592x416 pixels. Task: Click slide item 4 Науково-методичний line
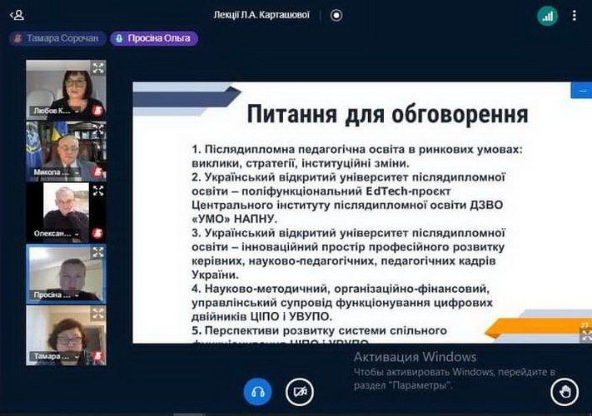pos(341,289)
